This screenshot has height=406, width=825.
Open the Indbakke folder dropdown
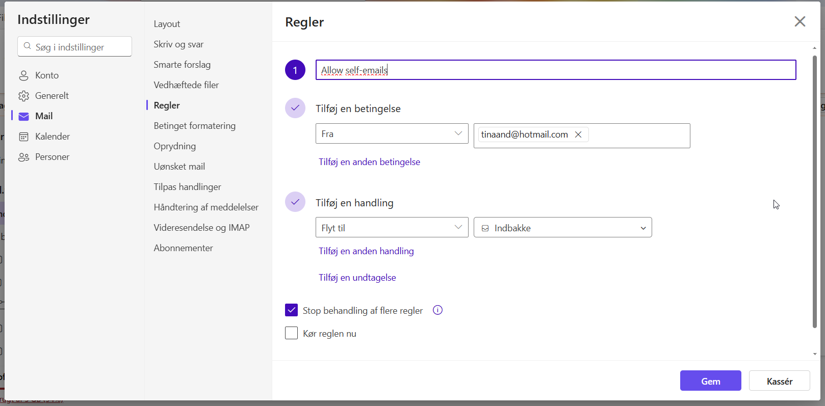click(562, 227)
